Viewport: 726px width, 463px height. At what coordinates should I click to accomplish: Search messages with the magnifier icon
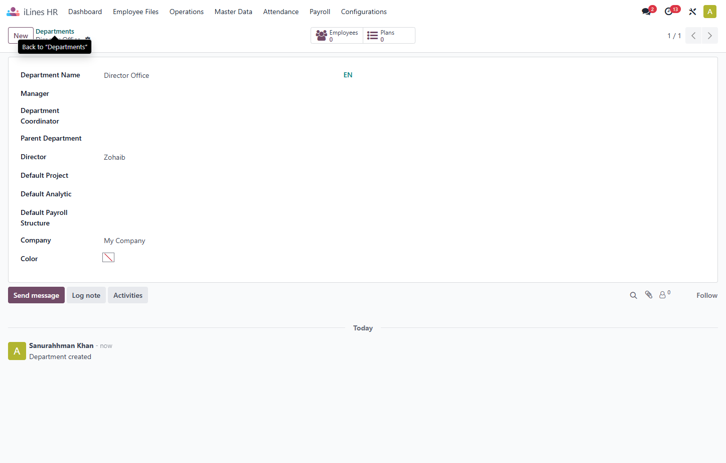(x=634, y=295)
